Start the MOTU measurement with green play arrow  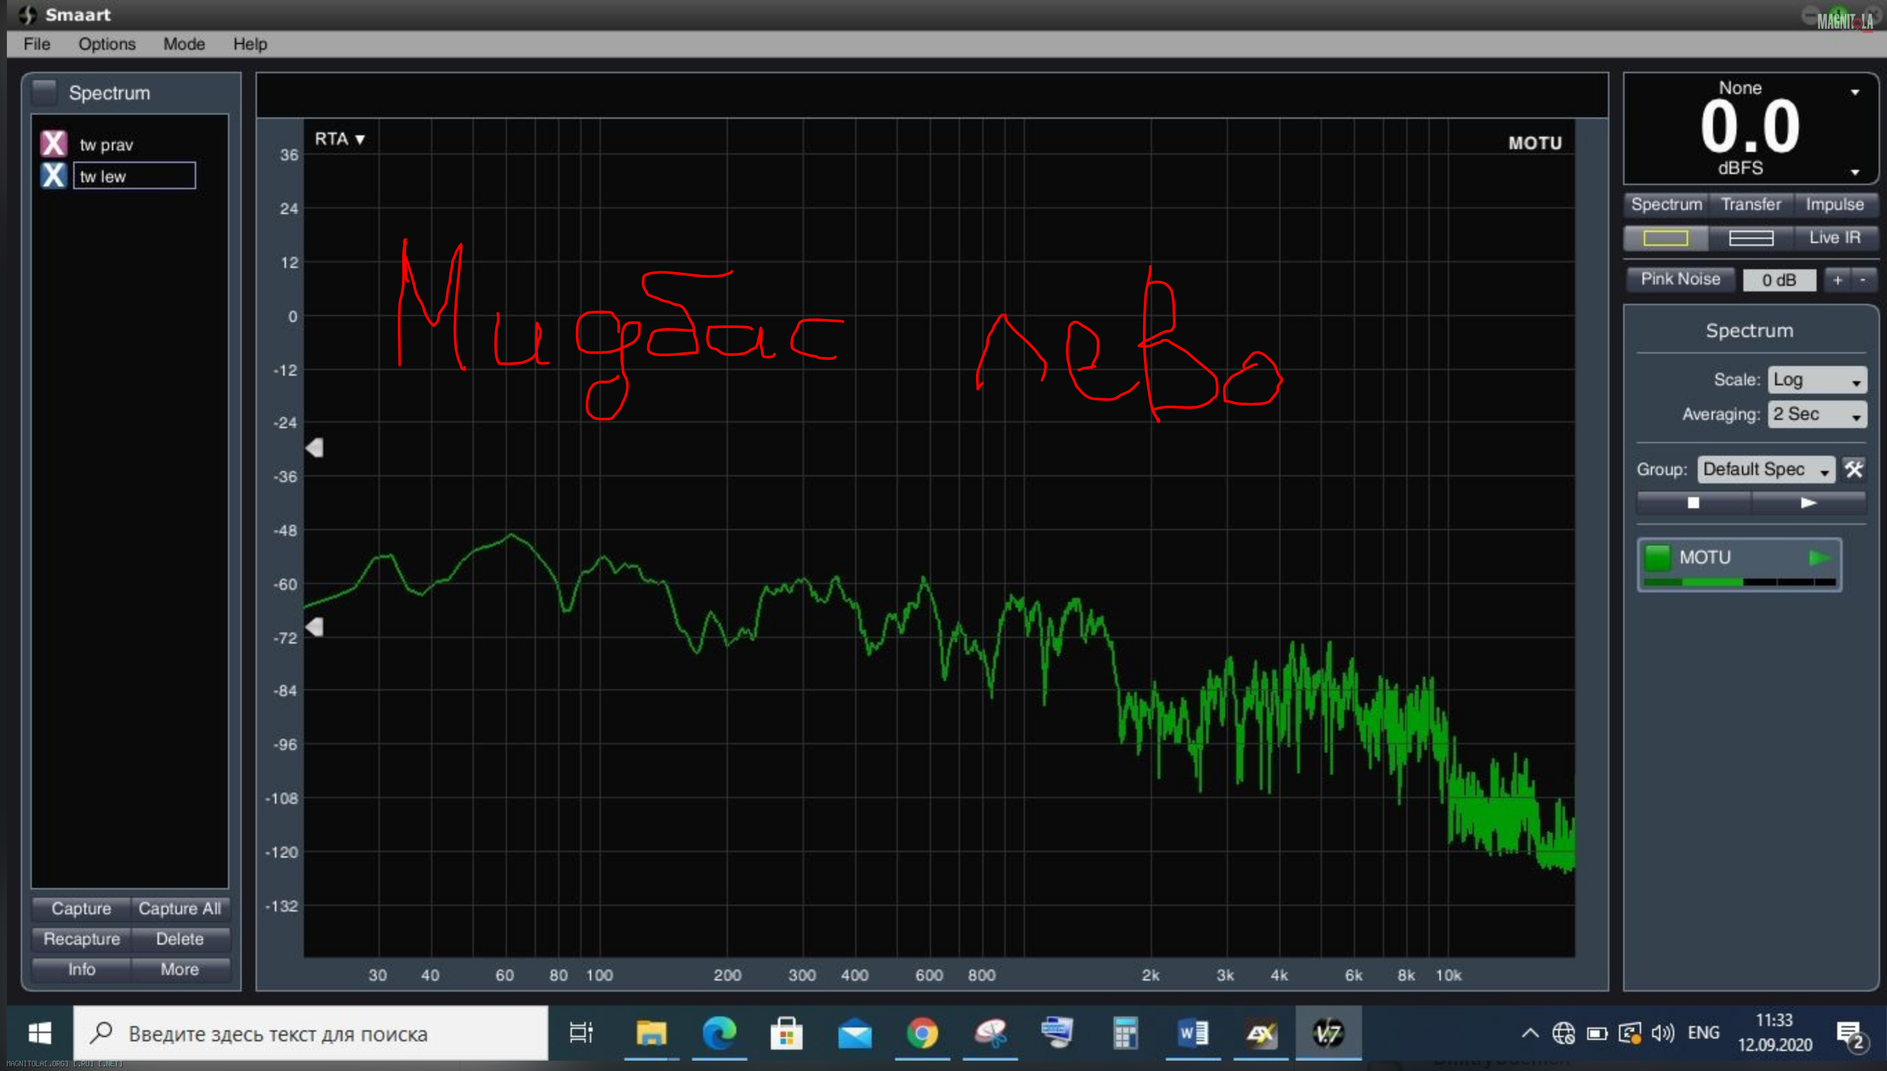tap(1818, 557)
